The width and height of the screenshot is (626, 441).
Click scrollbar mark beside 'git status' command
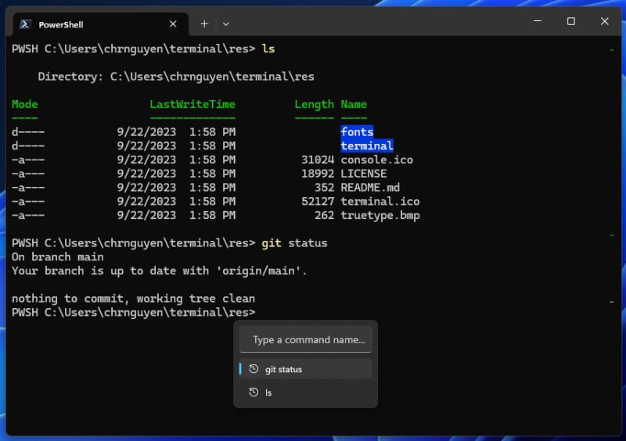(611, 235)
